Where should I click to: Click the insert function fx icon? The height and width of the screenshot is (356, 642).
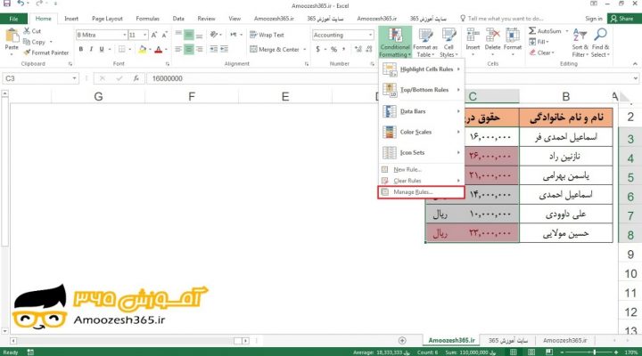(136, 78)
